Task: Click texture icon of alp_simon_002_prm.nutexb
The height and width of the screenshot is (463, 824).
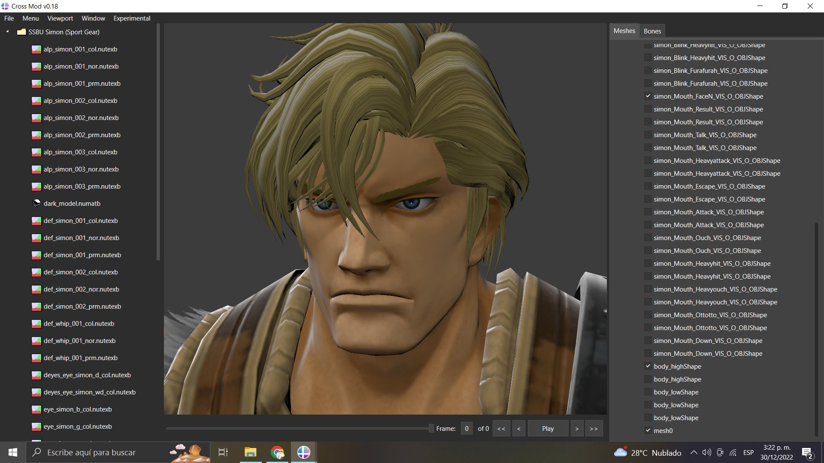Action: pyautogui.click(x=36, y=135)
